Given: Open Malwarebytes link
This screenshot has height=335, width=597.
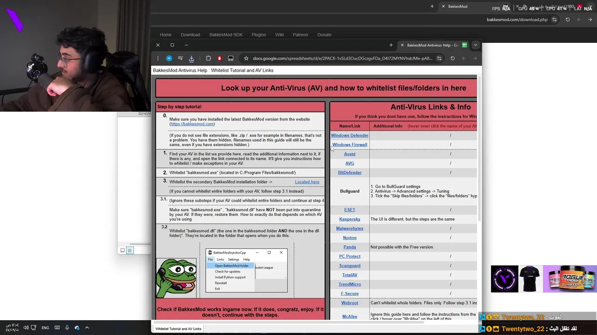Looking at the screenshot, I should pos(349,228).
